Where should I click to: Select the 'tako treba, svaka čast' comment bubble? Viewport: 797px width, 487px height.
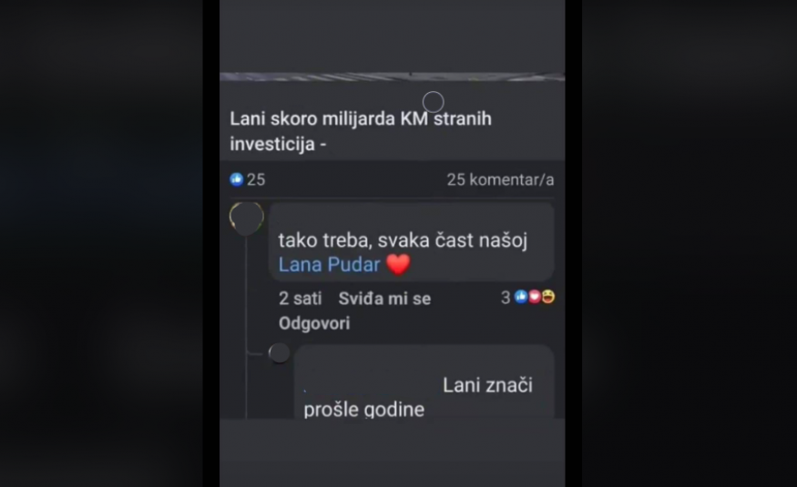(411, 242)
